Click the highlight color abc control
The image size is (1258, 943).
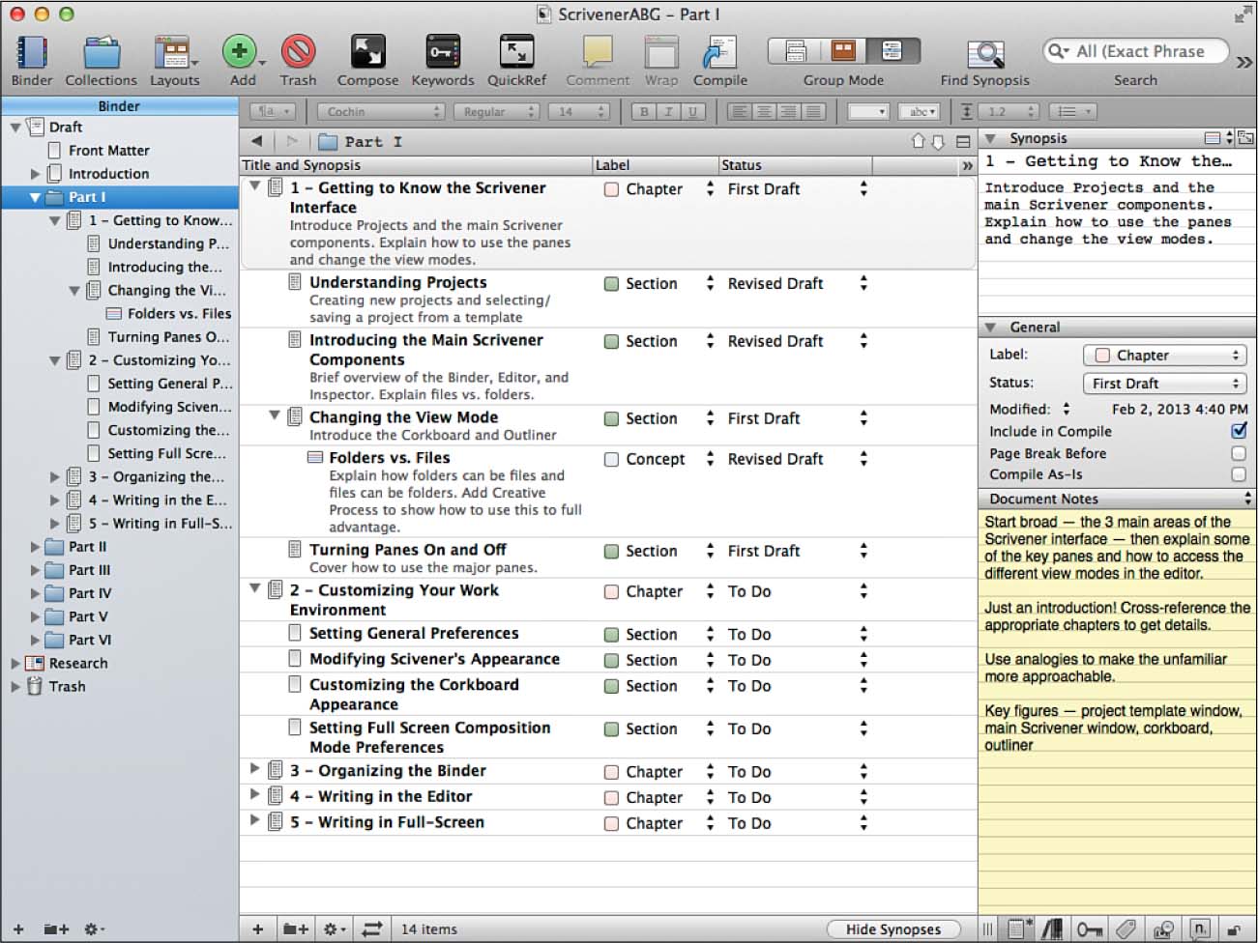(920, 112)
